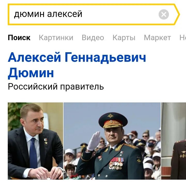Image resolution: width=186 pixels, height=183 pixels.
Task: Click the subtitle Российский правитель
Action: coord(56,87)
